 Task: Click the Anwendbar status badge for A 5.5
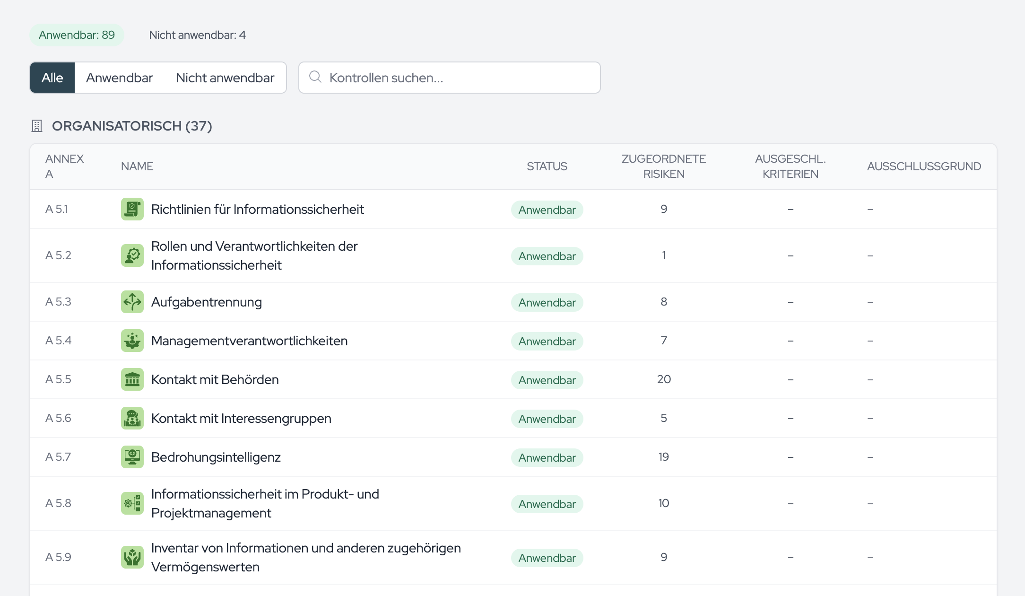(x=547, y=380)
